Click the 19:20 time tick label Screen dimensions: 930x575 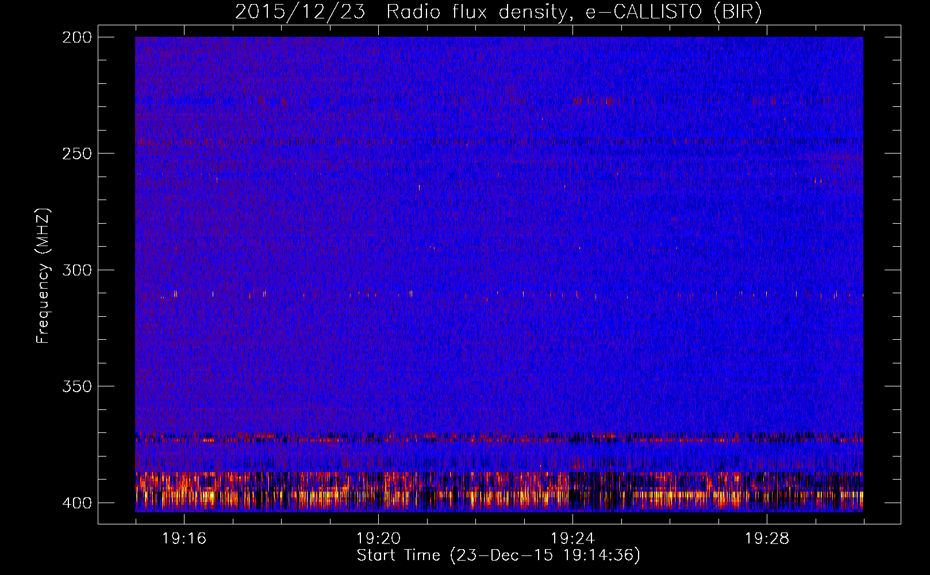378,539
